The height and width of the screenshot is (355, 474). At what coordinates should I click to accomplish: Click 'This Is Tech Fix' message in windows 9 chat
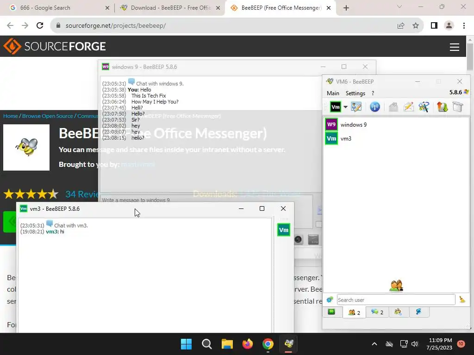coord(149,96)
